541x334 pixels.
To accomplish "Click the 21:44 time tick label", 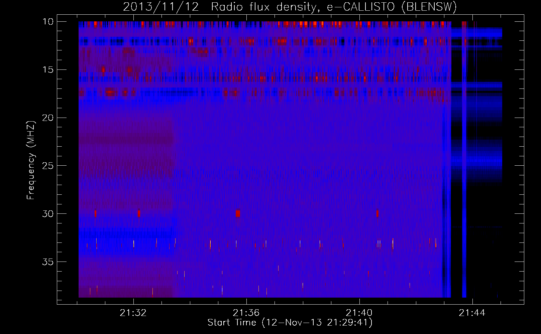I will pos(472,313).
